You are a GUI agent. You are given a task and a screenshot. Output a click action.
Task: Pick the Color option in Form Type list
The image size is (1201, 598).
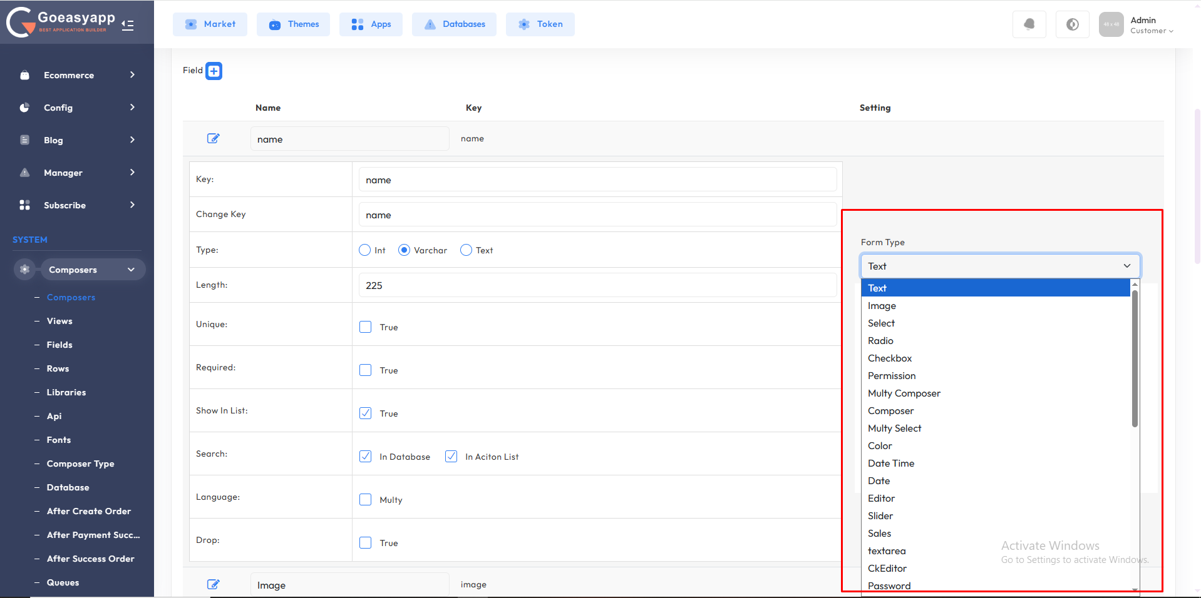click(x=880, y=446)
